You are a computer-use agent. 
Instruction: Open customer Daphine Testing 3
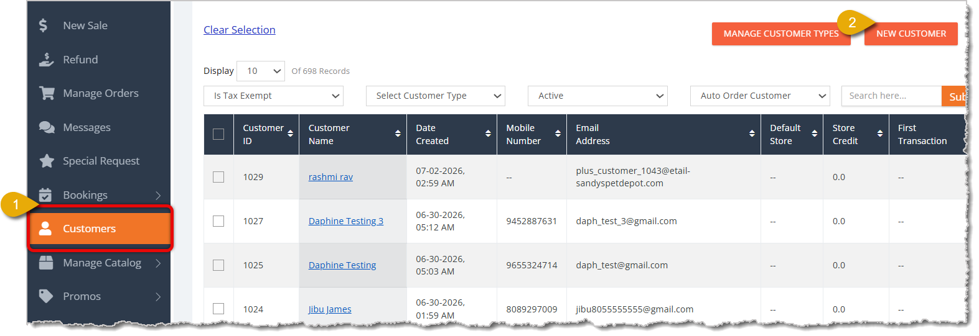(346, 221)
